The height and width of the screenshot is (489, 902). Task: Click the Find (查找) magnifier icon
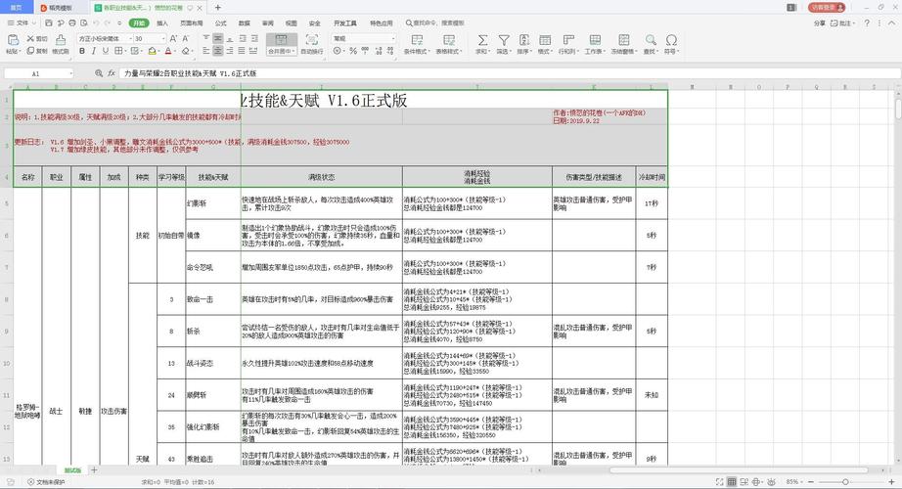[651, 40]
